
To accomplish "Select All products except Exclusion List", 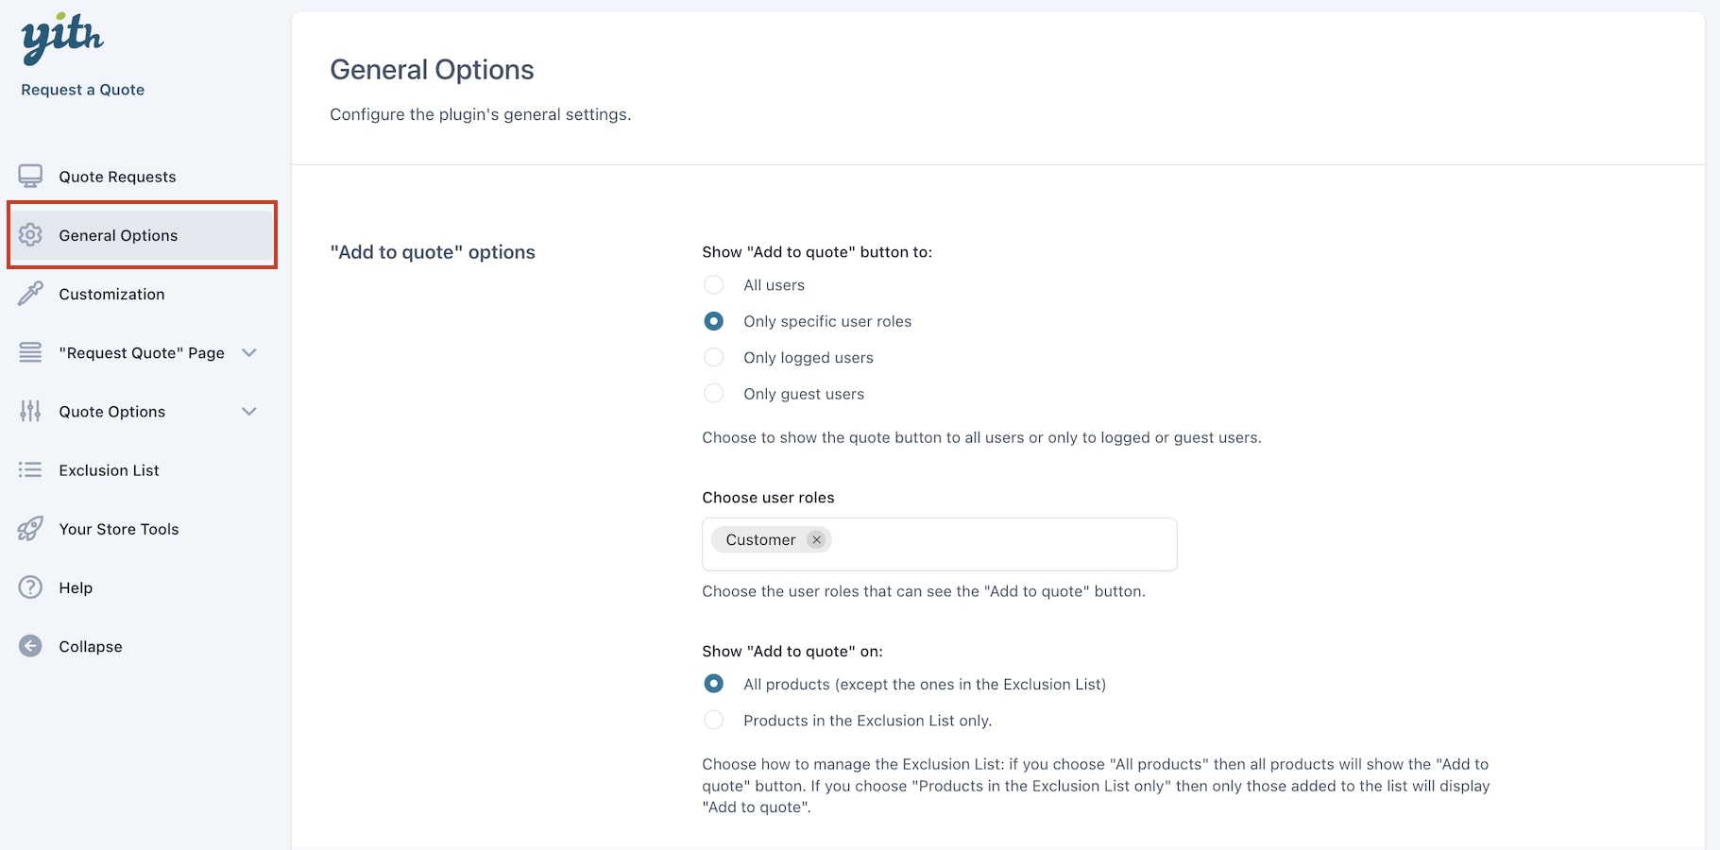I will [x=714, y=684].
